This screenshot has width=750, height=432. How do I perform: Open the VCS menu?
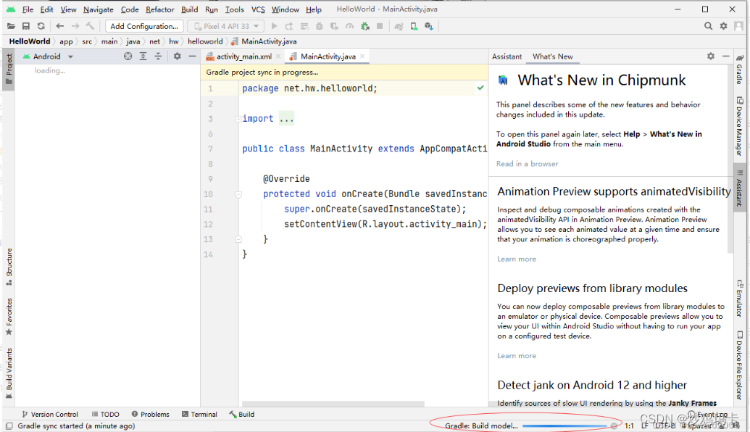click(x=258, y=9)
